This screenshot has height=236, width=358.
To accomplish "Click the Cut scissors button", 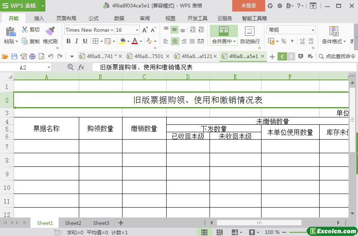I will pos(31,29).
